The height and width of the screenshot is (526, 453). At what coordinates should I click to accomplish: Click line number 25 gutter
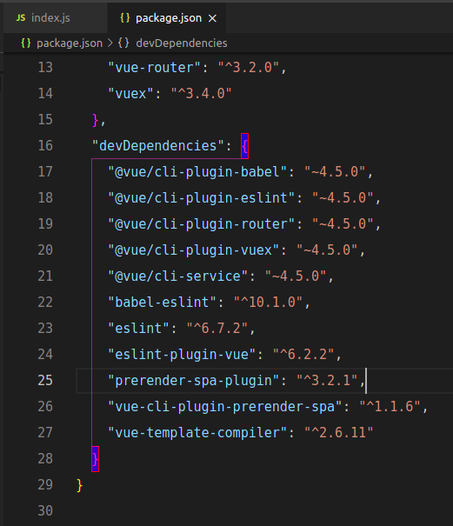coord(45,381)
